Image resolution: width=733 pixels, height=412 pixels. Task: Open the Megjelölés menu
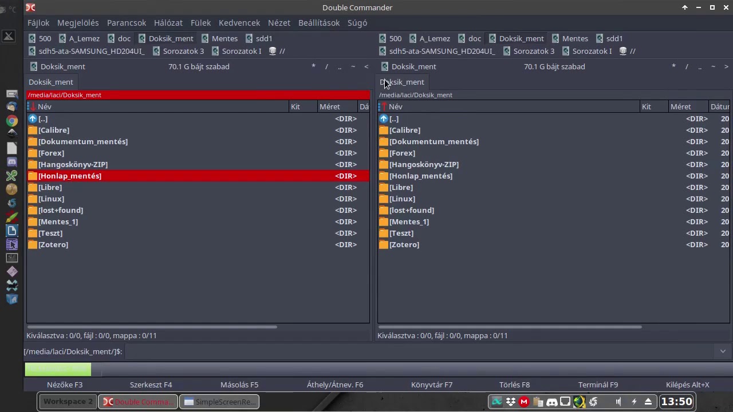click(x=78, y=23)
